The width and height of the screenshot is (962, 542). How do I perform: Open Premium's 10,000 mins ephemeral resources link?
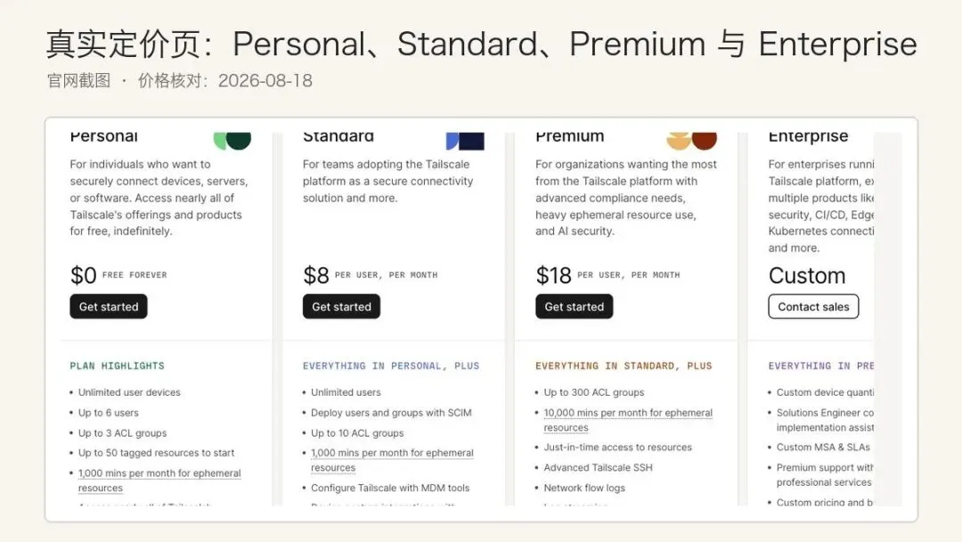coord(628,420)
